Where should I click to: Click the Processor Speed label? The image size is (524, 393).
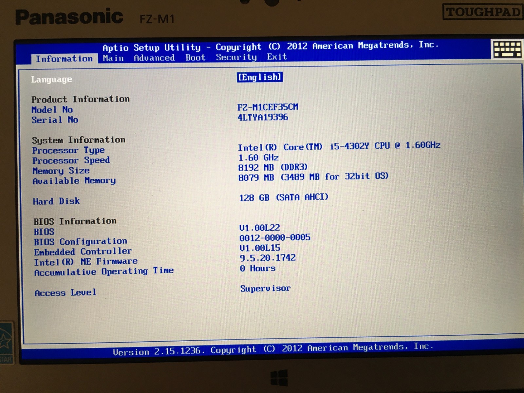point(71,160)
